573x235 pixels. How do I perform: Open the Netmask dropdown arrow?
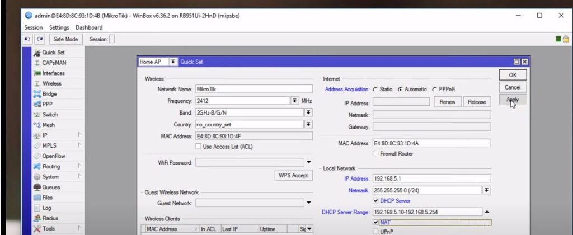[487, 190]
